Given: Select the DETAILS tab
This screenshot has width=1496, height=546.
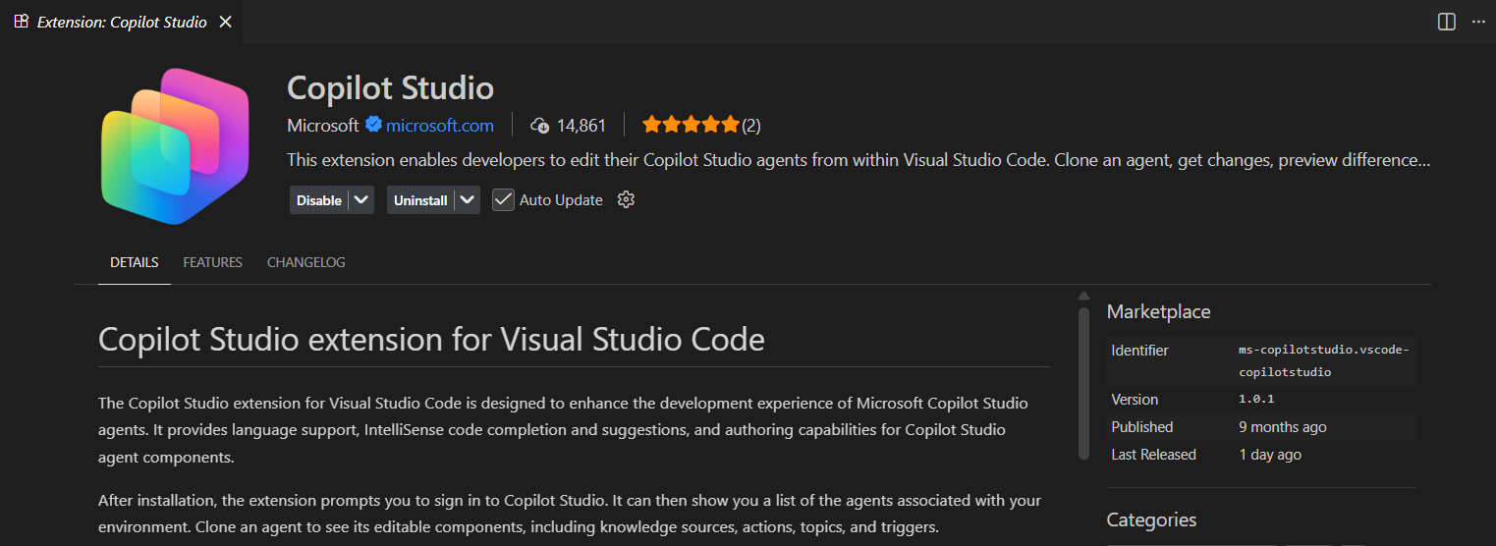Looking at the screenshot, I should [x=135, y=262].
